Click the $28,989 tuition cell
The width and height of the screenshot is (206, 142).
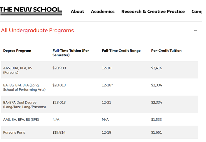click(59, 68)
